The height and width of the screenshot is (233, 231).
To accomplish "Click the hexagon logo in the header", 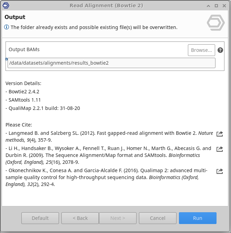I will point(215,23).
